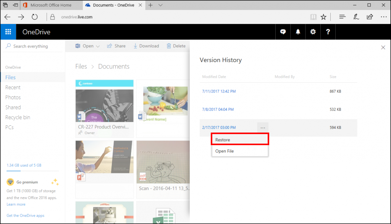391x224 pixels.
Task: Open the OneDrive app launcher grid
Action: click(x=8, y=32)
